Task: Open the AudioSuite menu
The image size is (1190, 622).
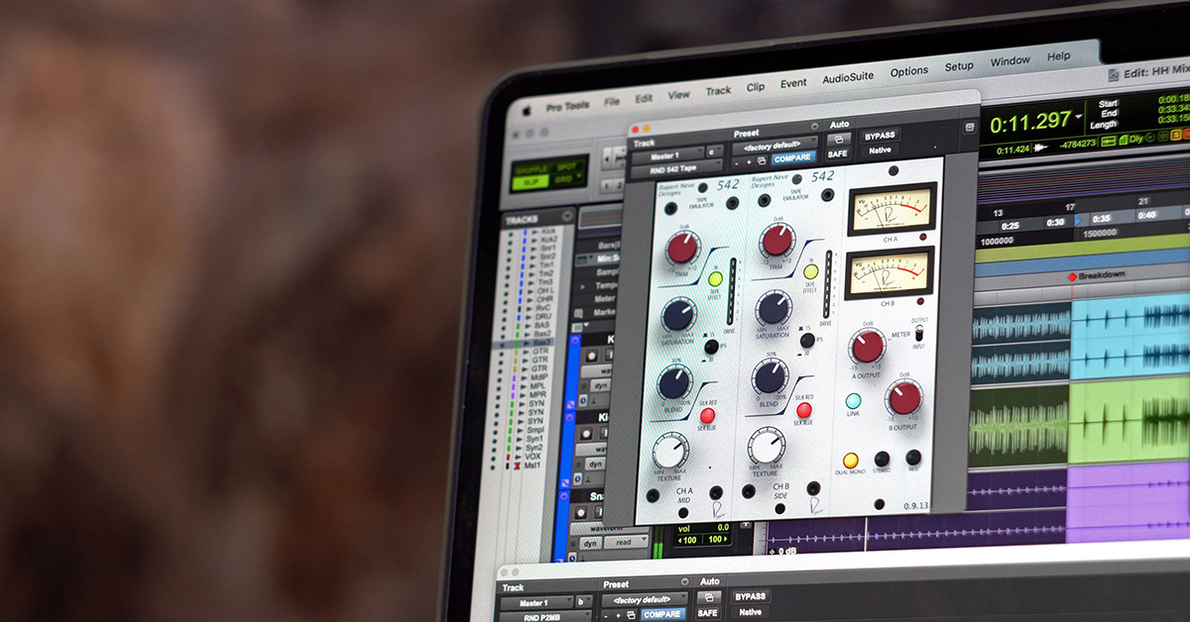Action: click(x=849, y=78)
